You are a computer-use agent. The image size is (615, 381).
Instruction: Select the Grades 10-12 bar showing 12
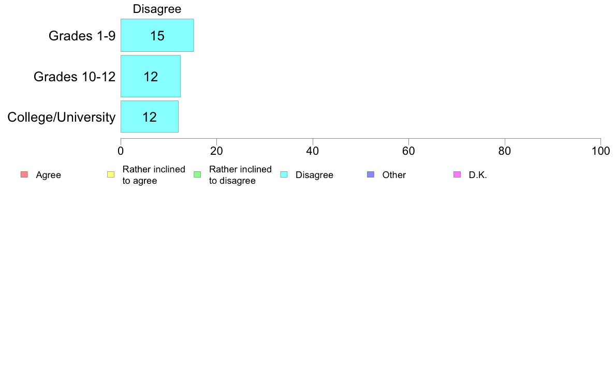(x=151, y=76)
